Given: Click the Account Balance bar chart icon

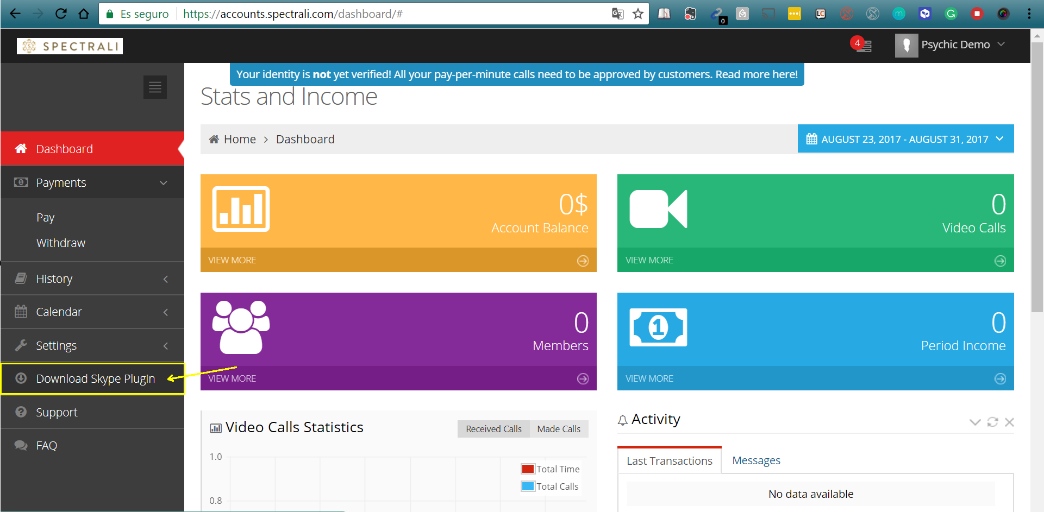Looking at the screenshot, I should point(241,209).
